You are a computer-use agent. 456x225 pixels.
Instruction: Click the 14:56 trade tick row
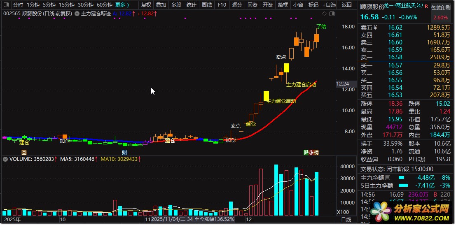coord(406,195)
